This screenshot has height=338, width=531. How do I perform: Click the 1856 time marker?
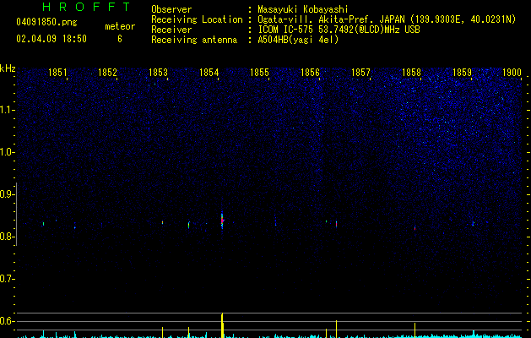310,73
